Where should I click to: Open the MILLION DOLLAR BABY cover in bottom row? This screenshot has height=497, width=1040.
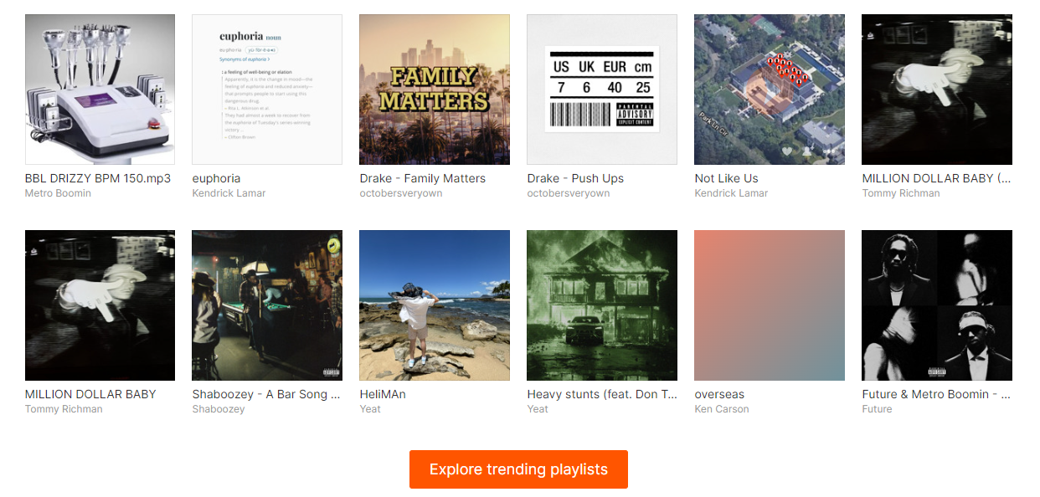click(x=100, y=305)
